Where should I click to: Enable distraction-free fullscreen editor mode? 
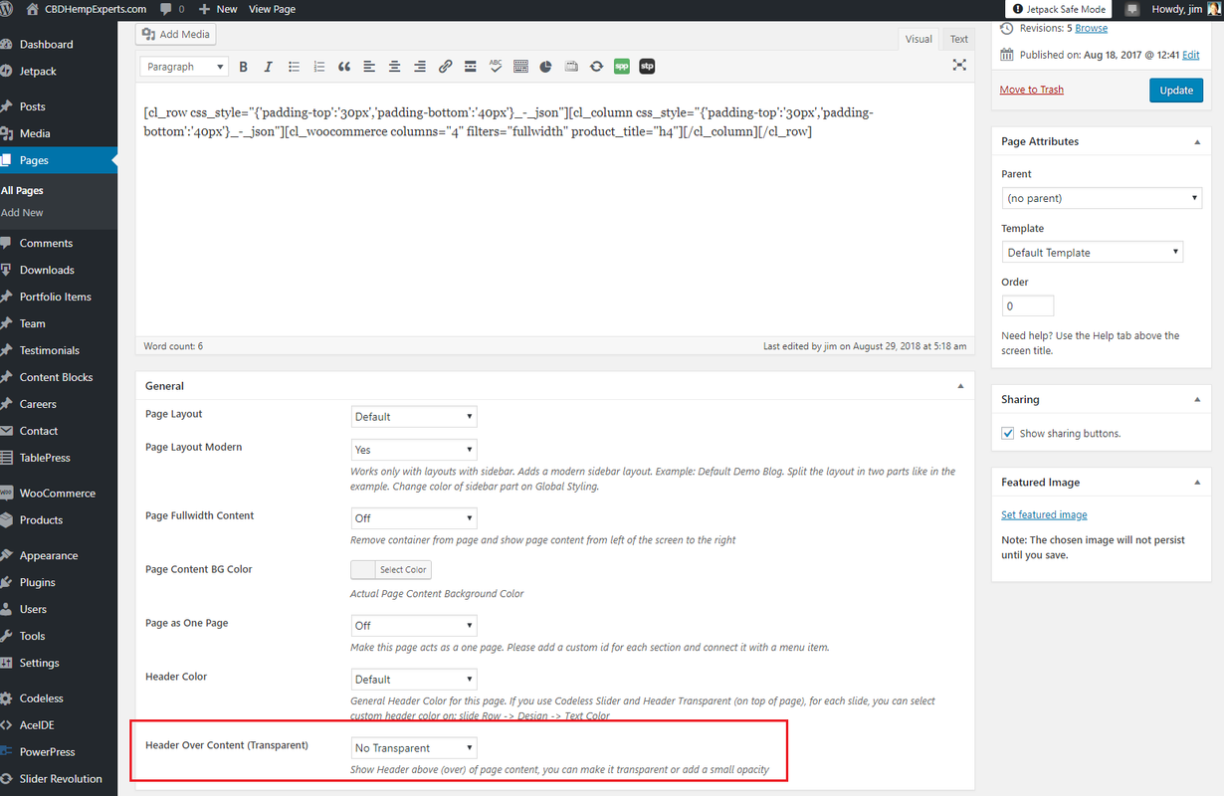(x=959, y=65)
